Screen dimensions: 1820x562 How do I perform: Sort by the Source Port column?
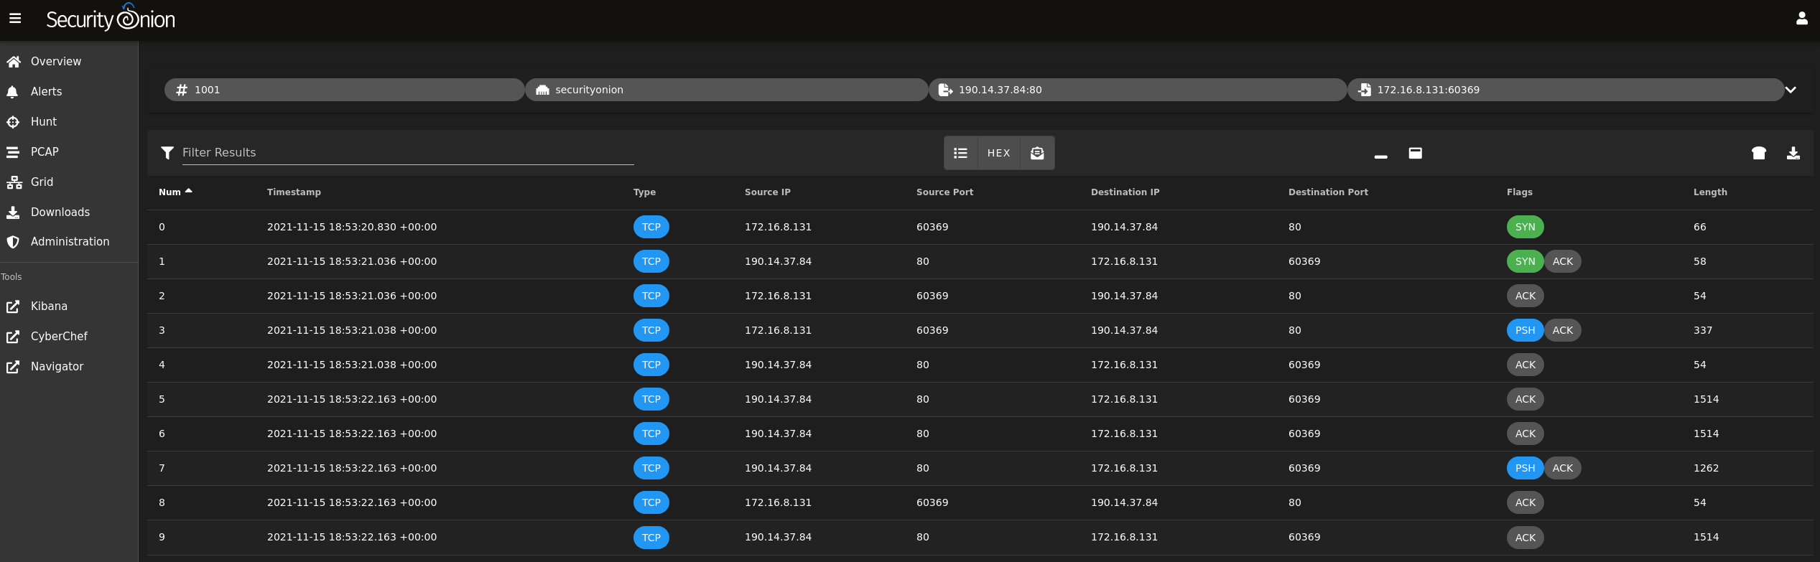coord(944,192)
